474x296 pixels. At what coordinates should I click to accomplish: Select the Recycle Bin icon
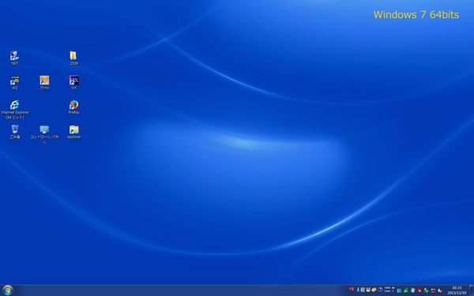pyautogui.click(x=14, y=132)
